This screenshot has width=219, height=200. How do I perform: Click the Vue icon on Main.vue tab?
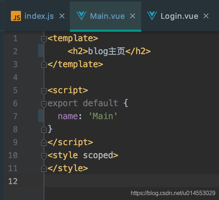81,16
